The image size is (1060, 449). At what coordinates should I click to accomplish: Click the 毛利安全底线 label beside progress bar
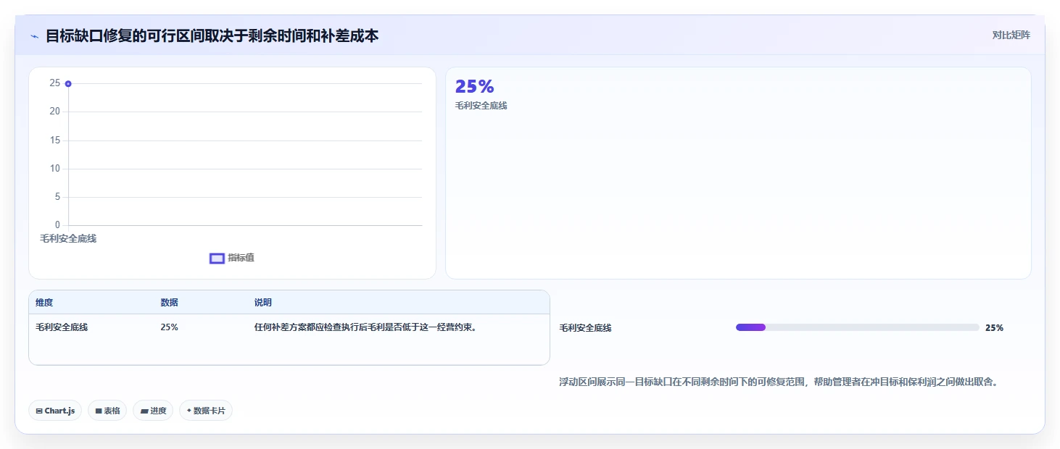[x=585, y=328]
